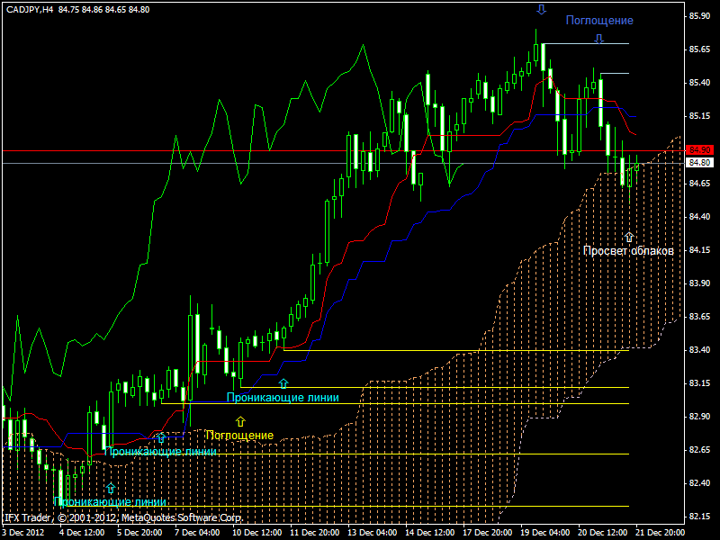Select the white up arrow above Просвет облаков

coord(628,237)
